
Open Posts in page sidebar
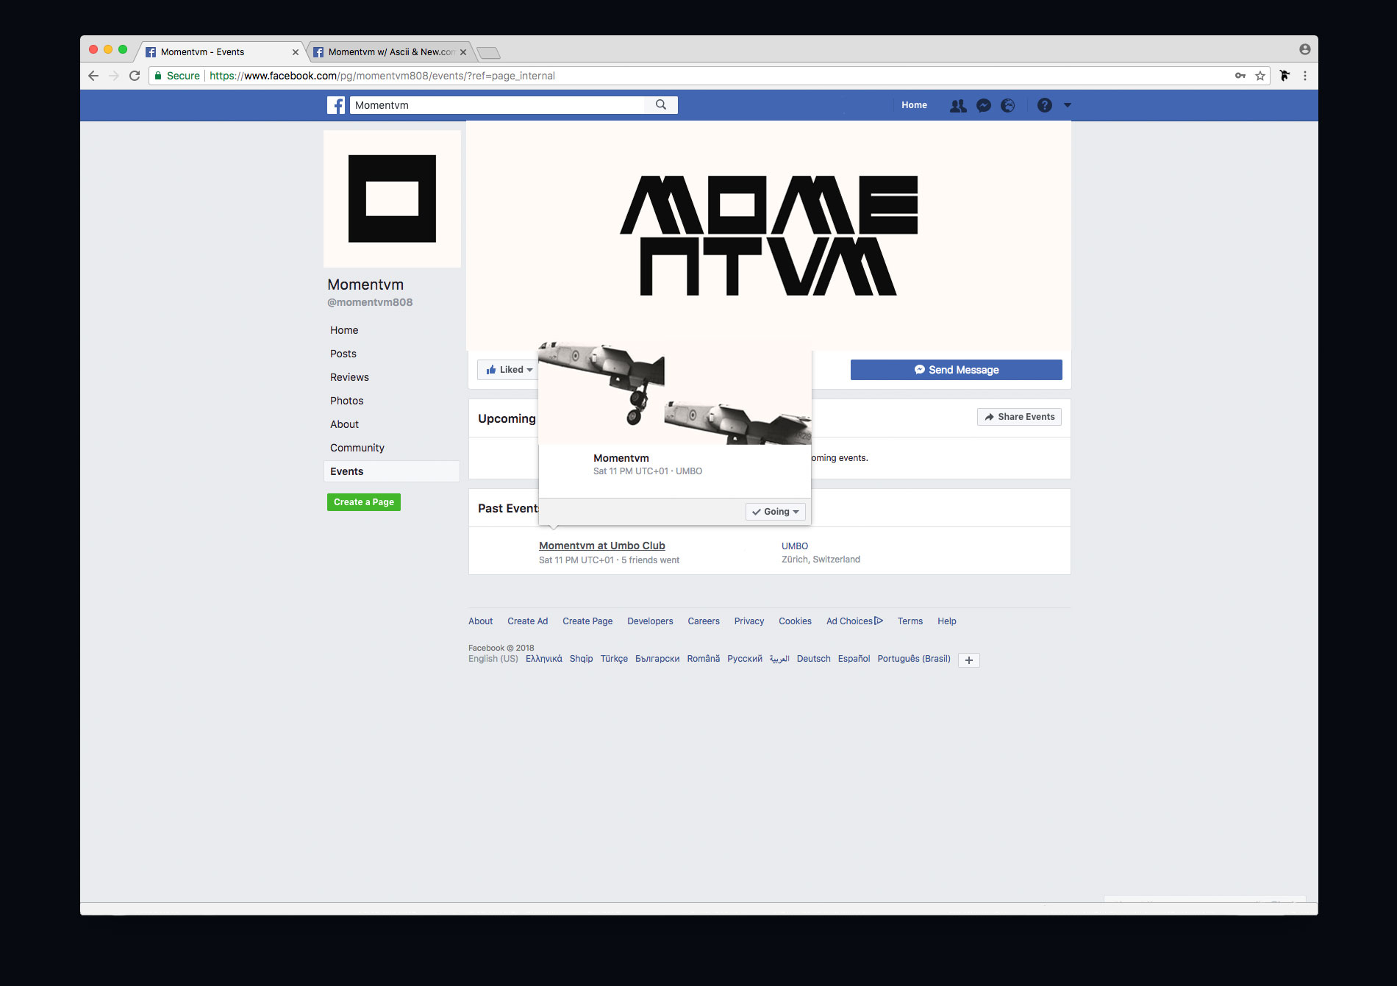[x=343, y=354]
